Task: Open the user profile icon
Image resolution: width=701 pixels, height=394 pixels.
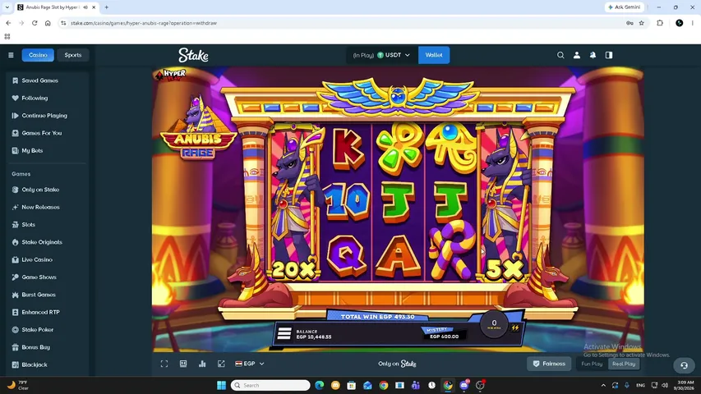Action: pyautogui.click(x=577, y=55)
